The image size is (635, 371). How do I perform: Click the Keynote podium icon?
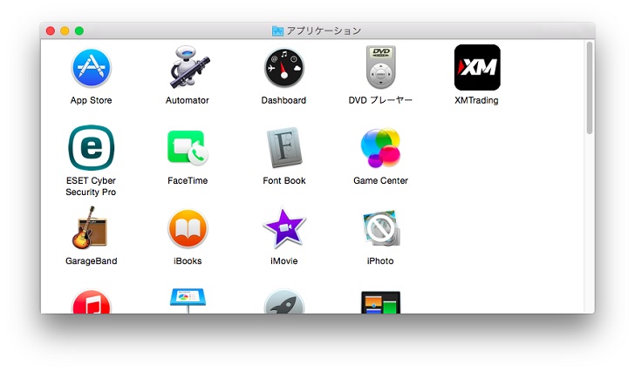188,300
